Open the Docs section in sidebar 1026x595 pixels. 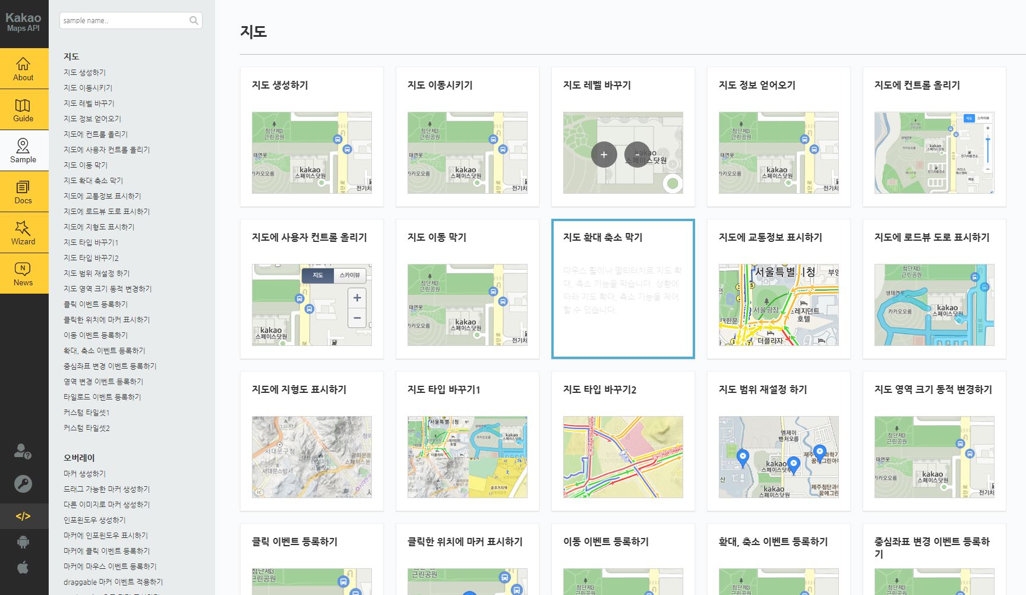[24, 192]
